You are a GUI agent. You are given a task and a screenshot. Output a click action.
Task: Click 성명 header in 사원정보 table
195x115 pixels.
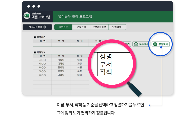click(x=42, y=56)
